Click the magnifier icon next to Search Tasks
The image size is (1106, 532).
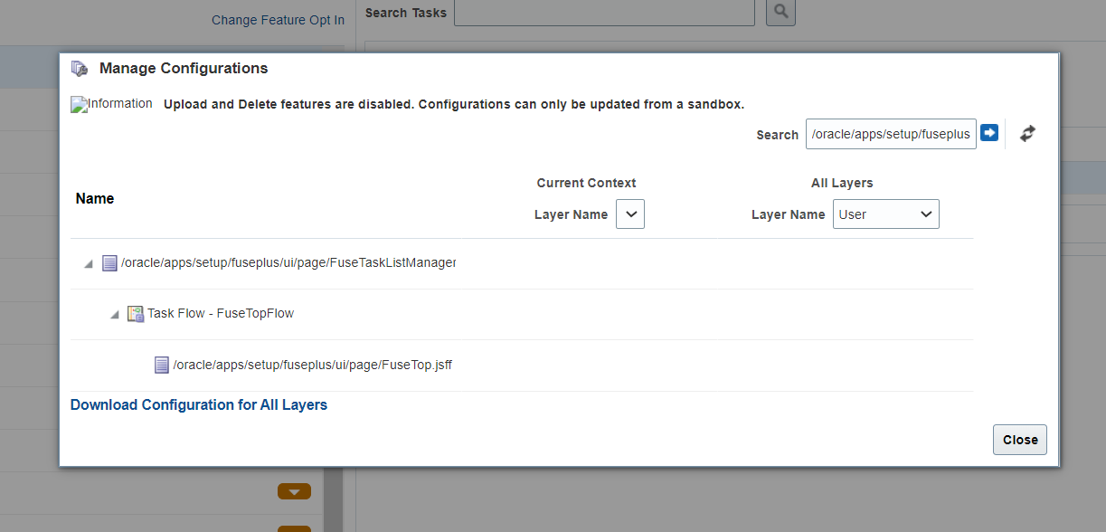click(780, 12)
